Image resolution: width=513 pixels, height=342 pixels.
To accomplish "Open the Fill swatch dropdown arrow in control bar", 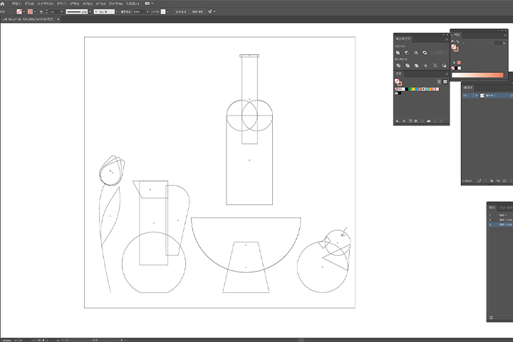I will click(24, 11).
